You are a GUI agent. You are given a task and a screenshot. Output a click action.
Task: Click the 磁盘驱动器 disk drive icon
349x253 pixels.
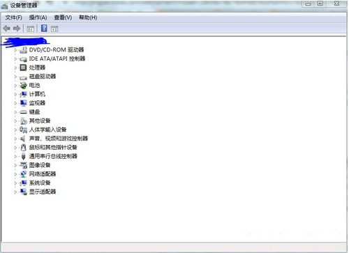[23, 77]
